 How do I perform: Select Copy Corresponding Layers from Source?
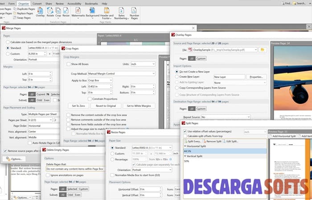pos(177,88)
